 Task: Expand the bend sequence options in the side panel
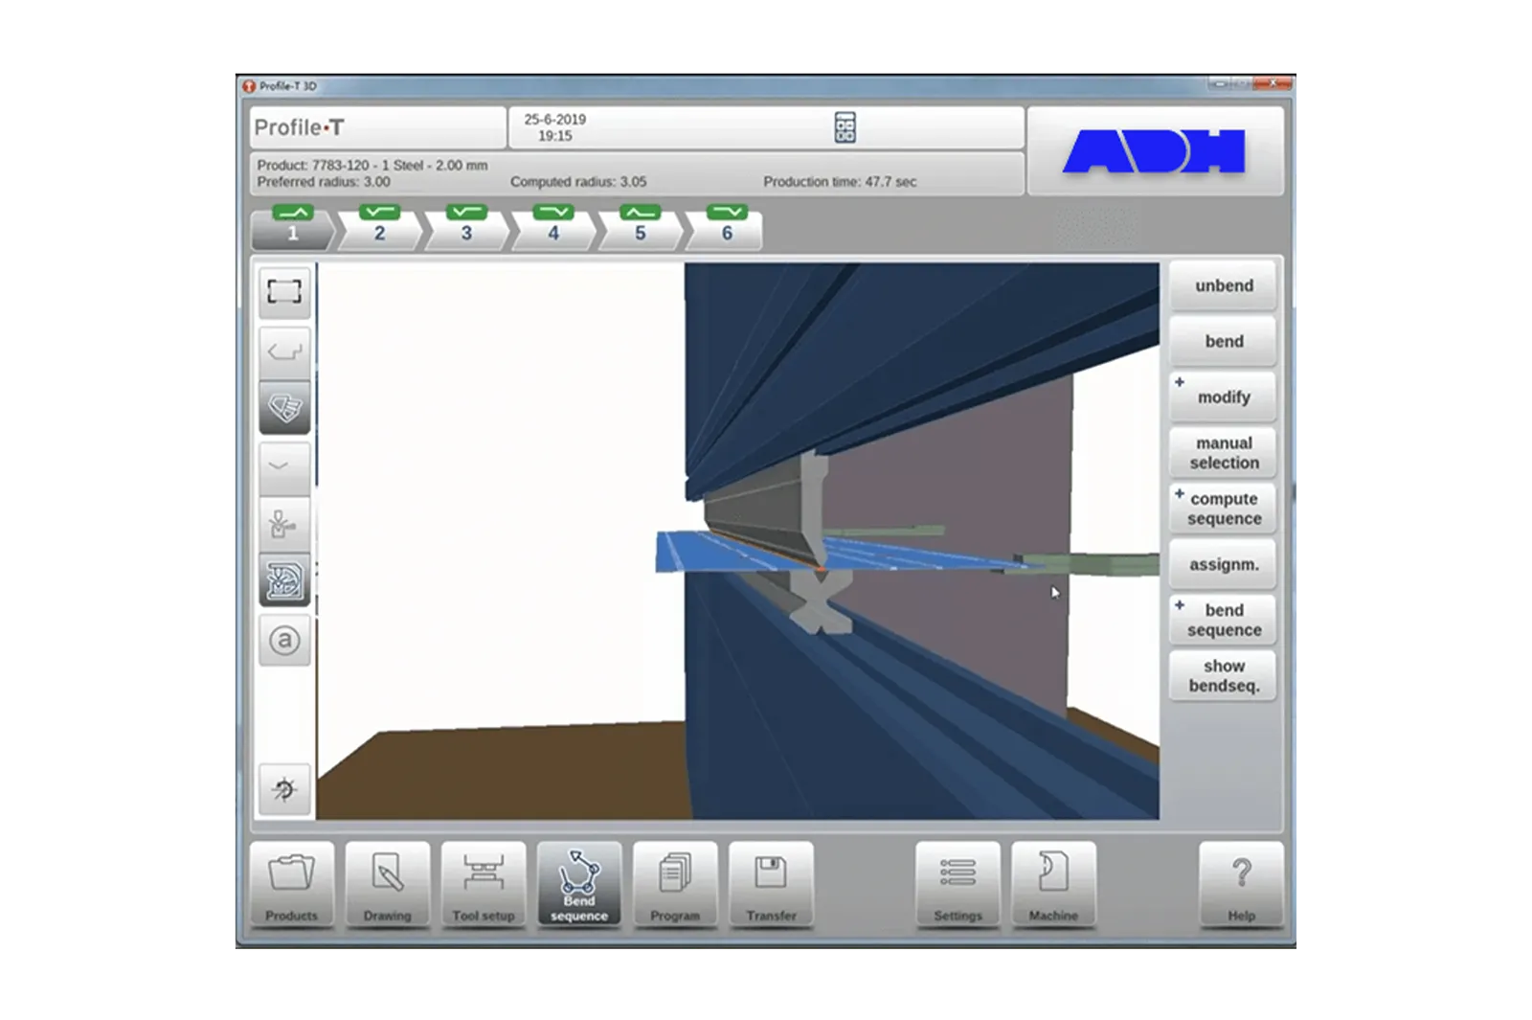pyautogui.click(x=1223, y=620)
